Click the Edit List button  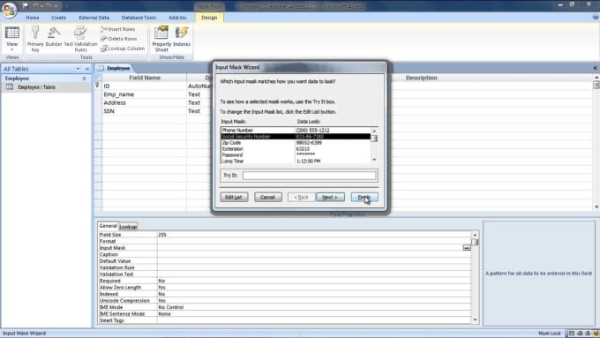coord(234,197)
